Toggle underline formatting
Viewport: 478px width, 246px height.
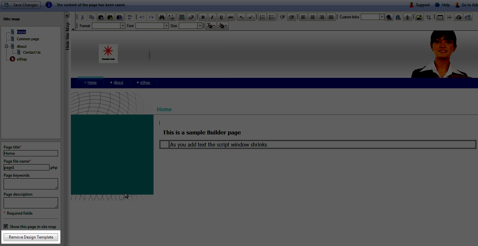[x=221, y=17]
